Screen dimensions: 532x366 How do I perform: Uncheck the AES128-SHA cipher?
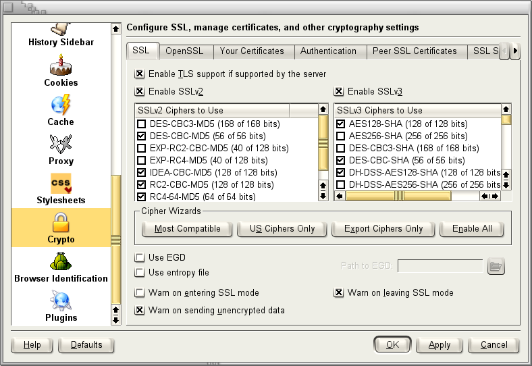(340, 124)
